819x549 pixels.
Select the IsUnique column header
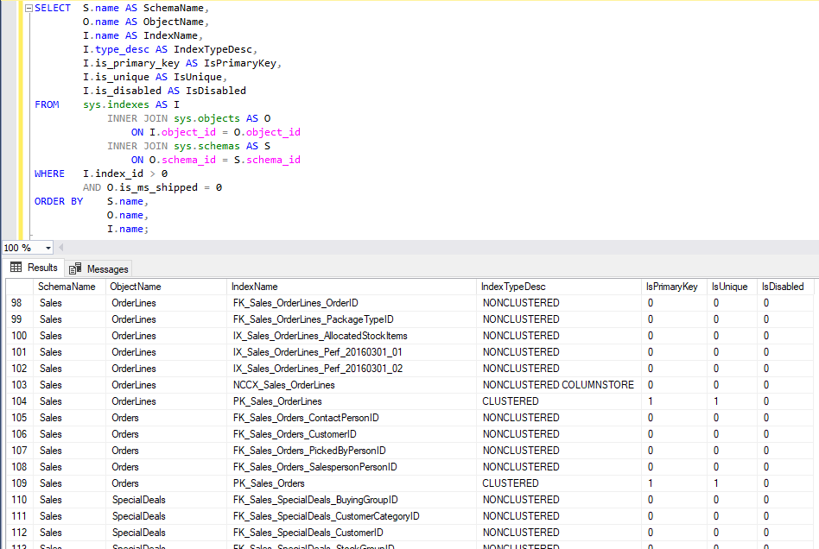[729, 287]
